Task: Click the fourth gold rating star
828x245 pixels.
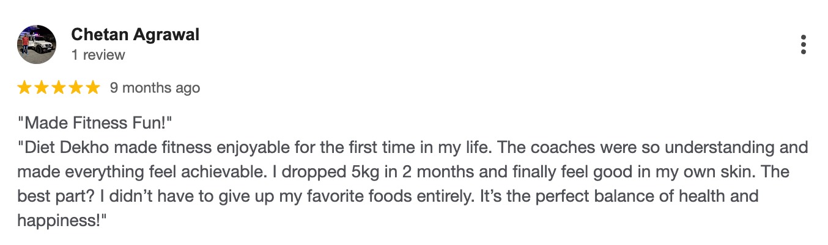Action: tap(76, 88)
